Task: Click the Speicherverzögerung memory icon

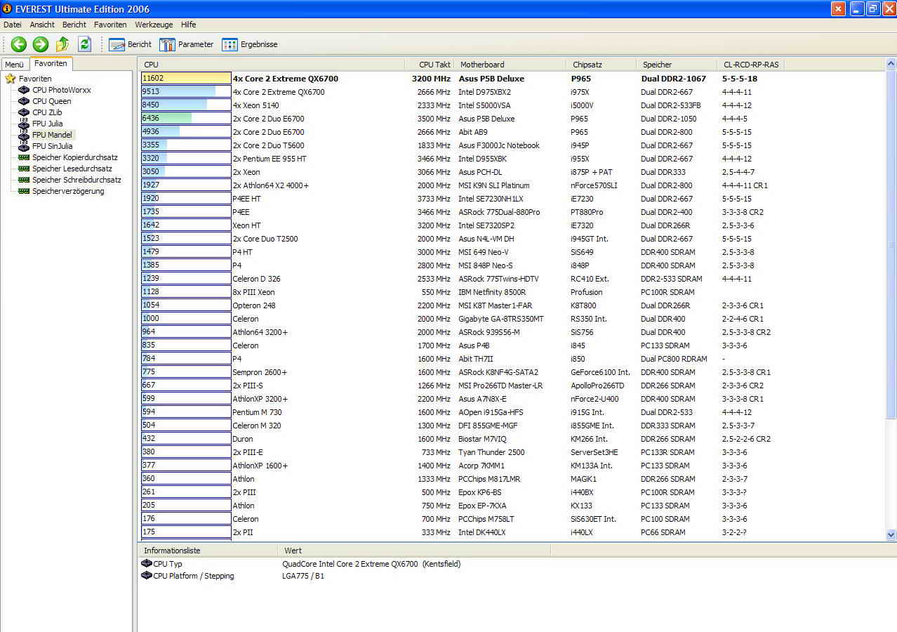Action: click(24, 191)
